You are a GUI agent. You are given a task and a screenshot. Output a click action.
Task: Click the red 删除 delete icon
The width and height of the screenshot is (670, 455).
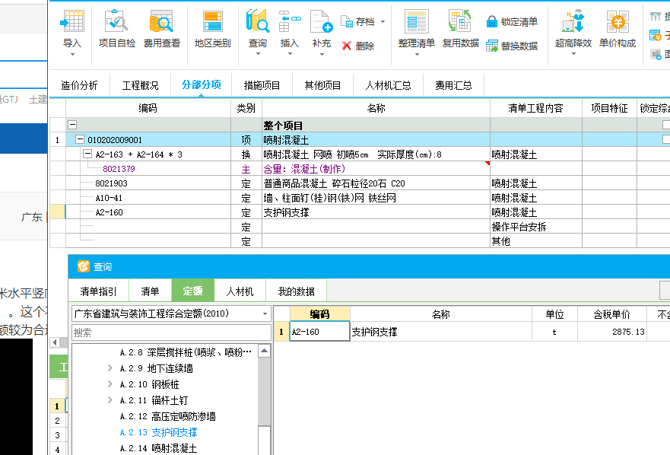coord(357,46)
